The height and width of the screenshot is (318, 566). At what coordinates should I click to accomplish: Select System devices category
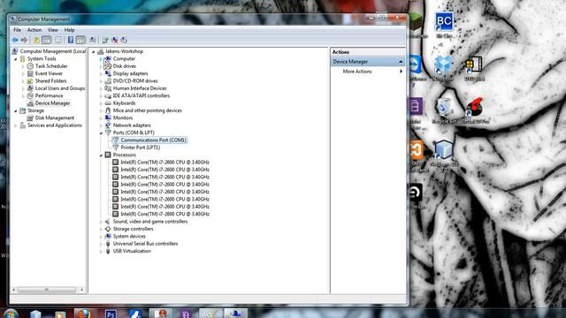[x=129, y=236]
